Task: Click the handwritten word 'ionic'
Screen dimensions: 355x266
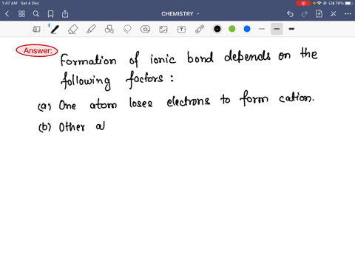Action: [163, 58]
